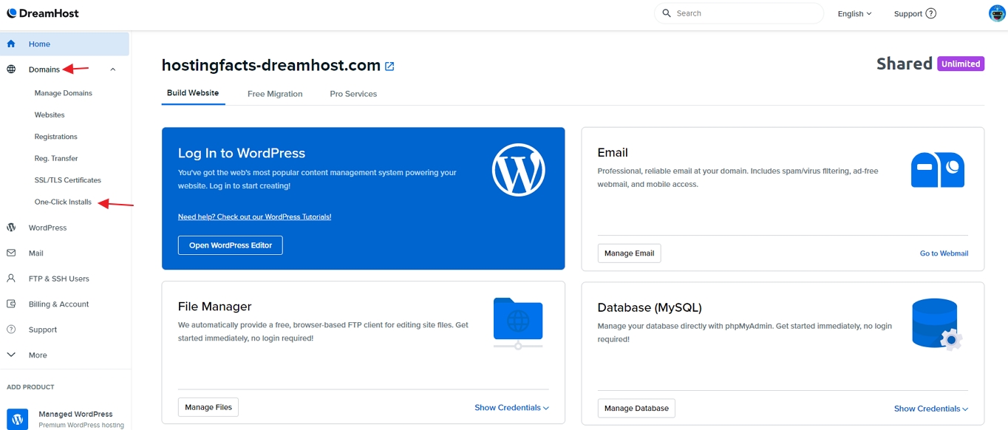Click the Manage Email button

[629, 253]
